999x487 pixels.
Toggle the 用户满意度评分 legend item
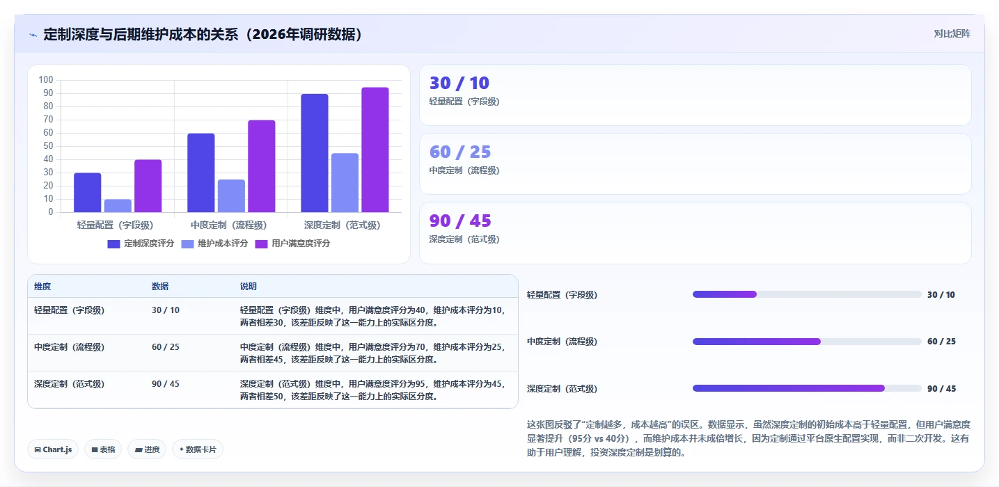(292, 243)
